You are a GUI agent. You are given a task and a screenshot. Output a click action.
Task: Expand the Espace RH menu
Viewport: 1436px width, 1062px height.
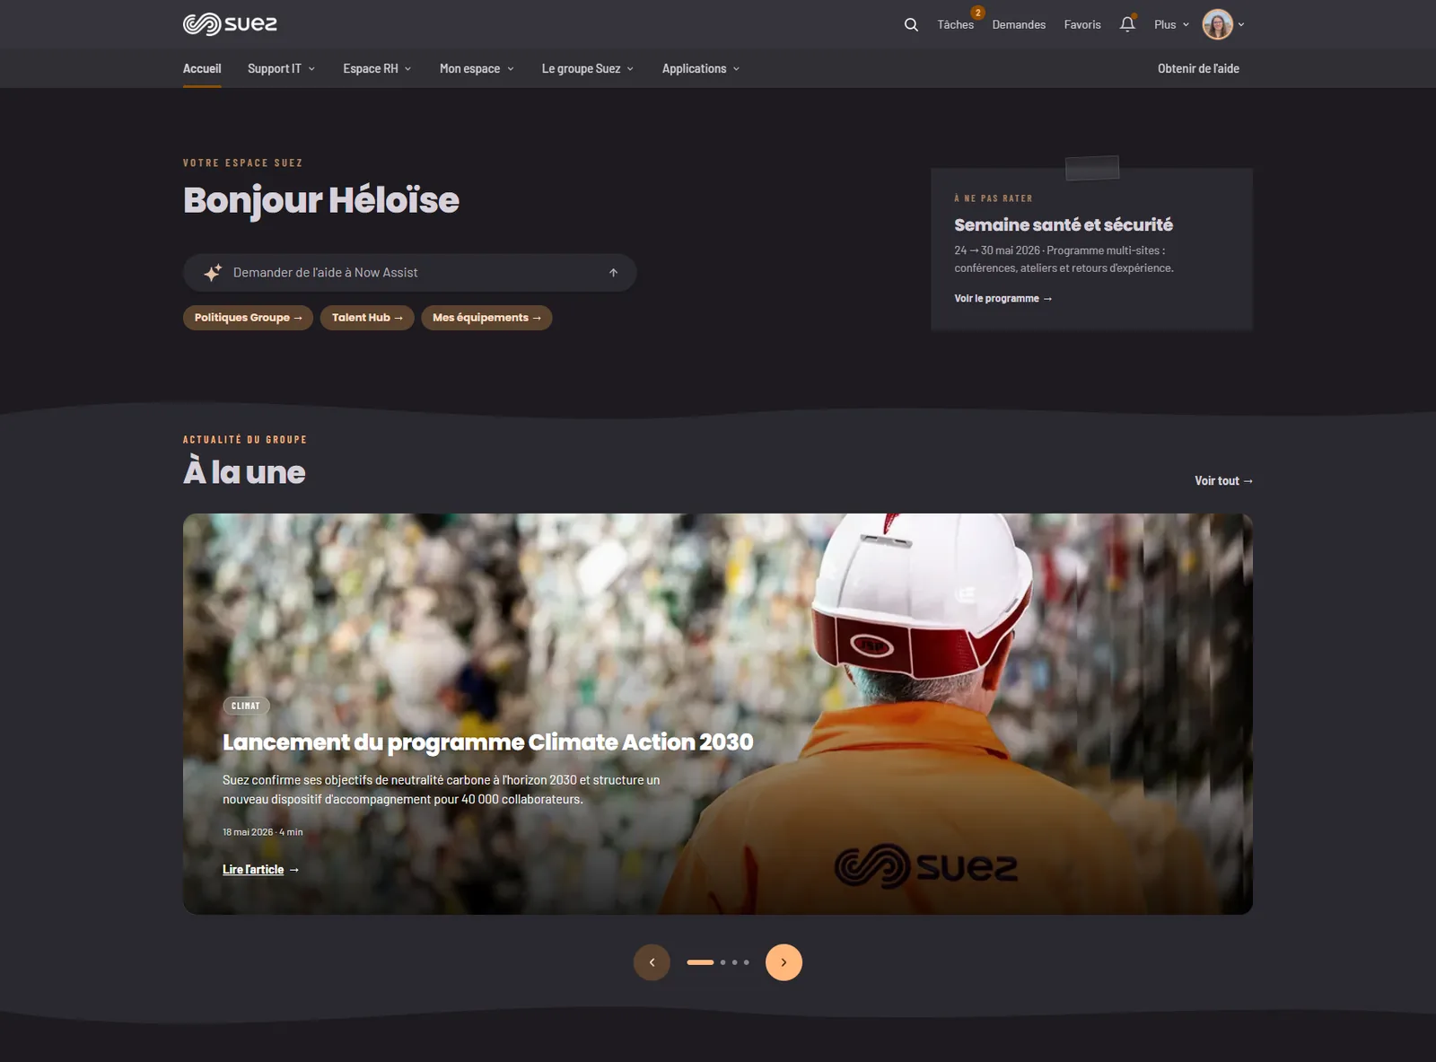[377, 68]
